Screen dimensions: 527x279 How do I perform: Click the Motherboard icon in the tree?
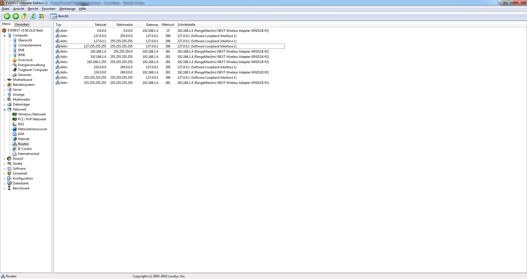pyautogui.click(x=9, y=80)
